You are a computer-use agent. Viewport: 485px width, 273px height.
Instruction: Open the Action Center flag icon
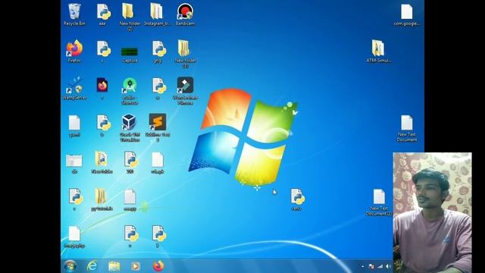pyautogui.click(x=372, y=266)
